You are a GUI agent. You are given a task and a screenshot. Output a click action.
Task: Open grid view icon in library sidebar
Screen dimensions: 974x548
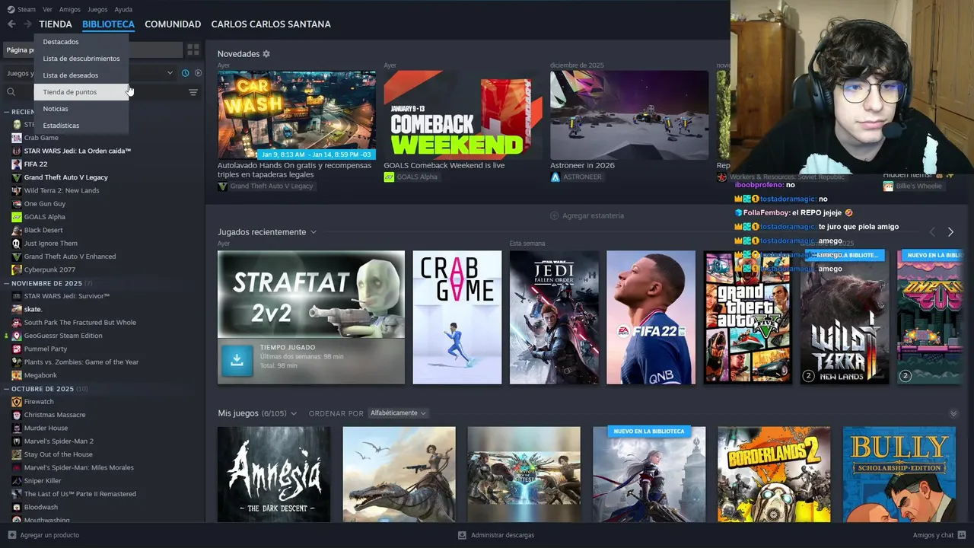(x=193, y=49)
